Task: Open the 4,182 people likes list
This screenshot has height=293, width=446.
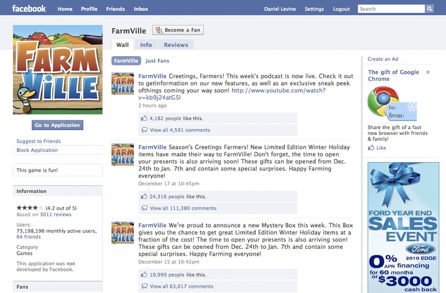Action: coord(165,119)
